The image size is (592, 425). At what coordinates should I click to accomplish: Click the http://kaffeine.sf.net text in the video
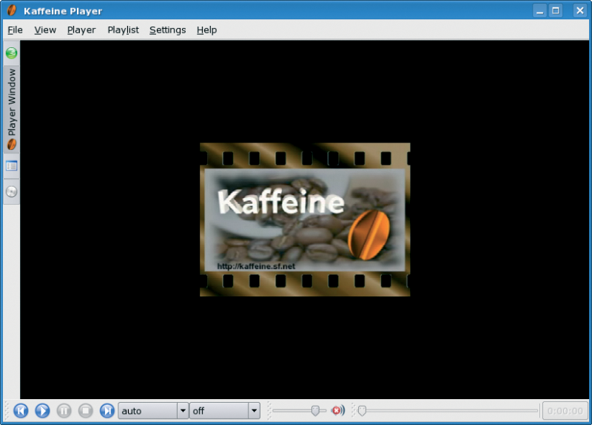pos(256,266)
